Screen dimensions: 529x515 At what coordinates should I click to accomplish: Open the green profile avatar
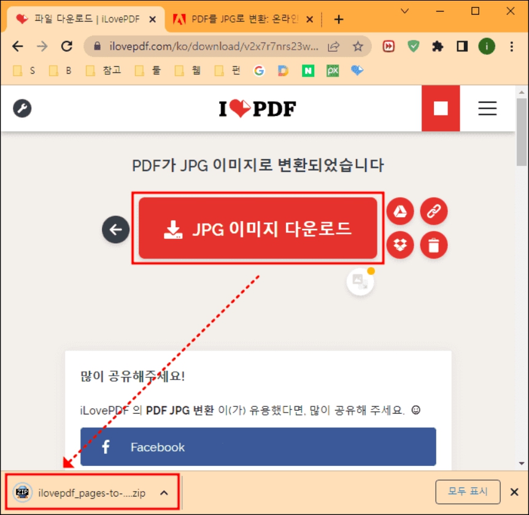point(487,46)
